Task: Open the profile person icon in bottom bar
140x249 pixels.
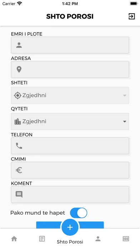Action: (98, 239)
